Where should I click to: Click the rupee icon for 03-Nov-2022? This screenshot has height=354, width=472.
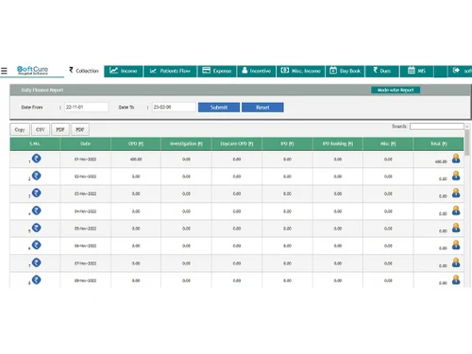[x=37, y=193]
